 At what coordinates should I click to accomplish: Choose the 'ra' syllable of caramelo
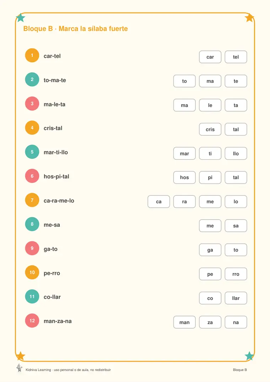184,201
